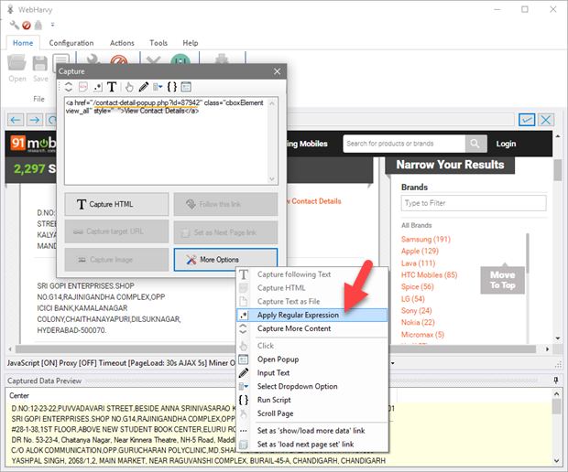Click the More Options button

click(x=225, y=260)
